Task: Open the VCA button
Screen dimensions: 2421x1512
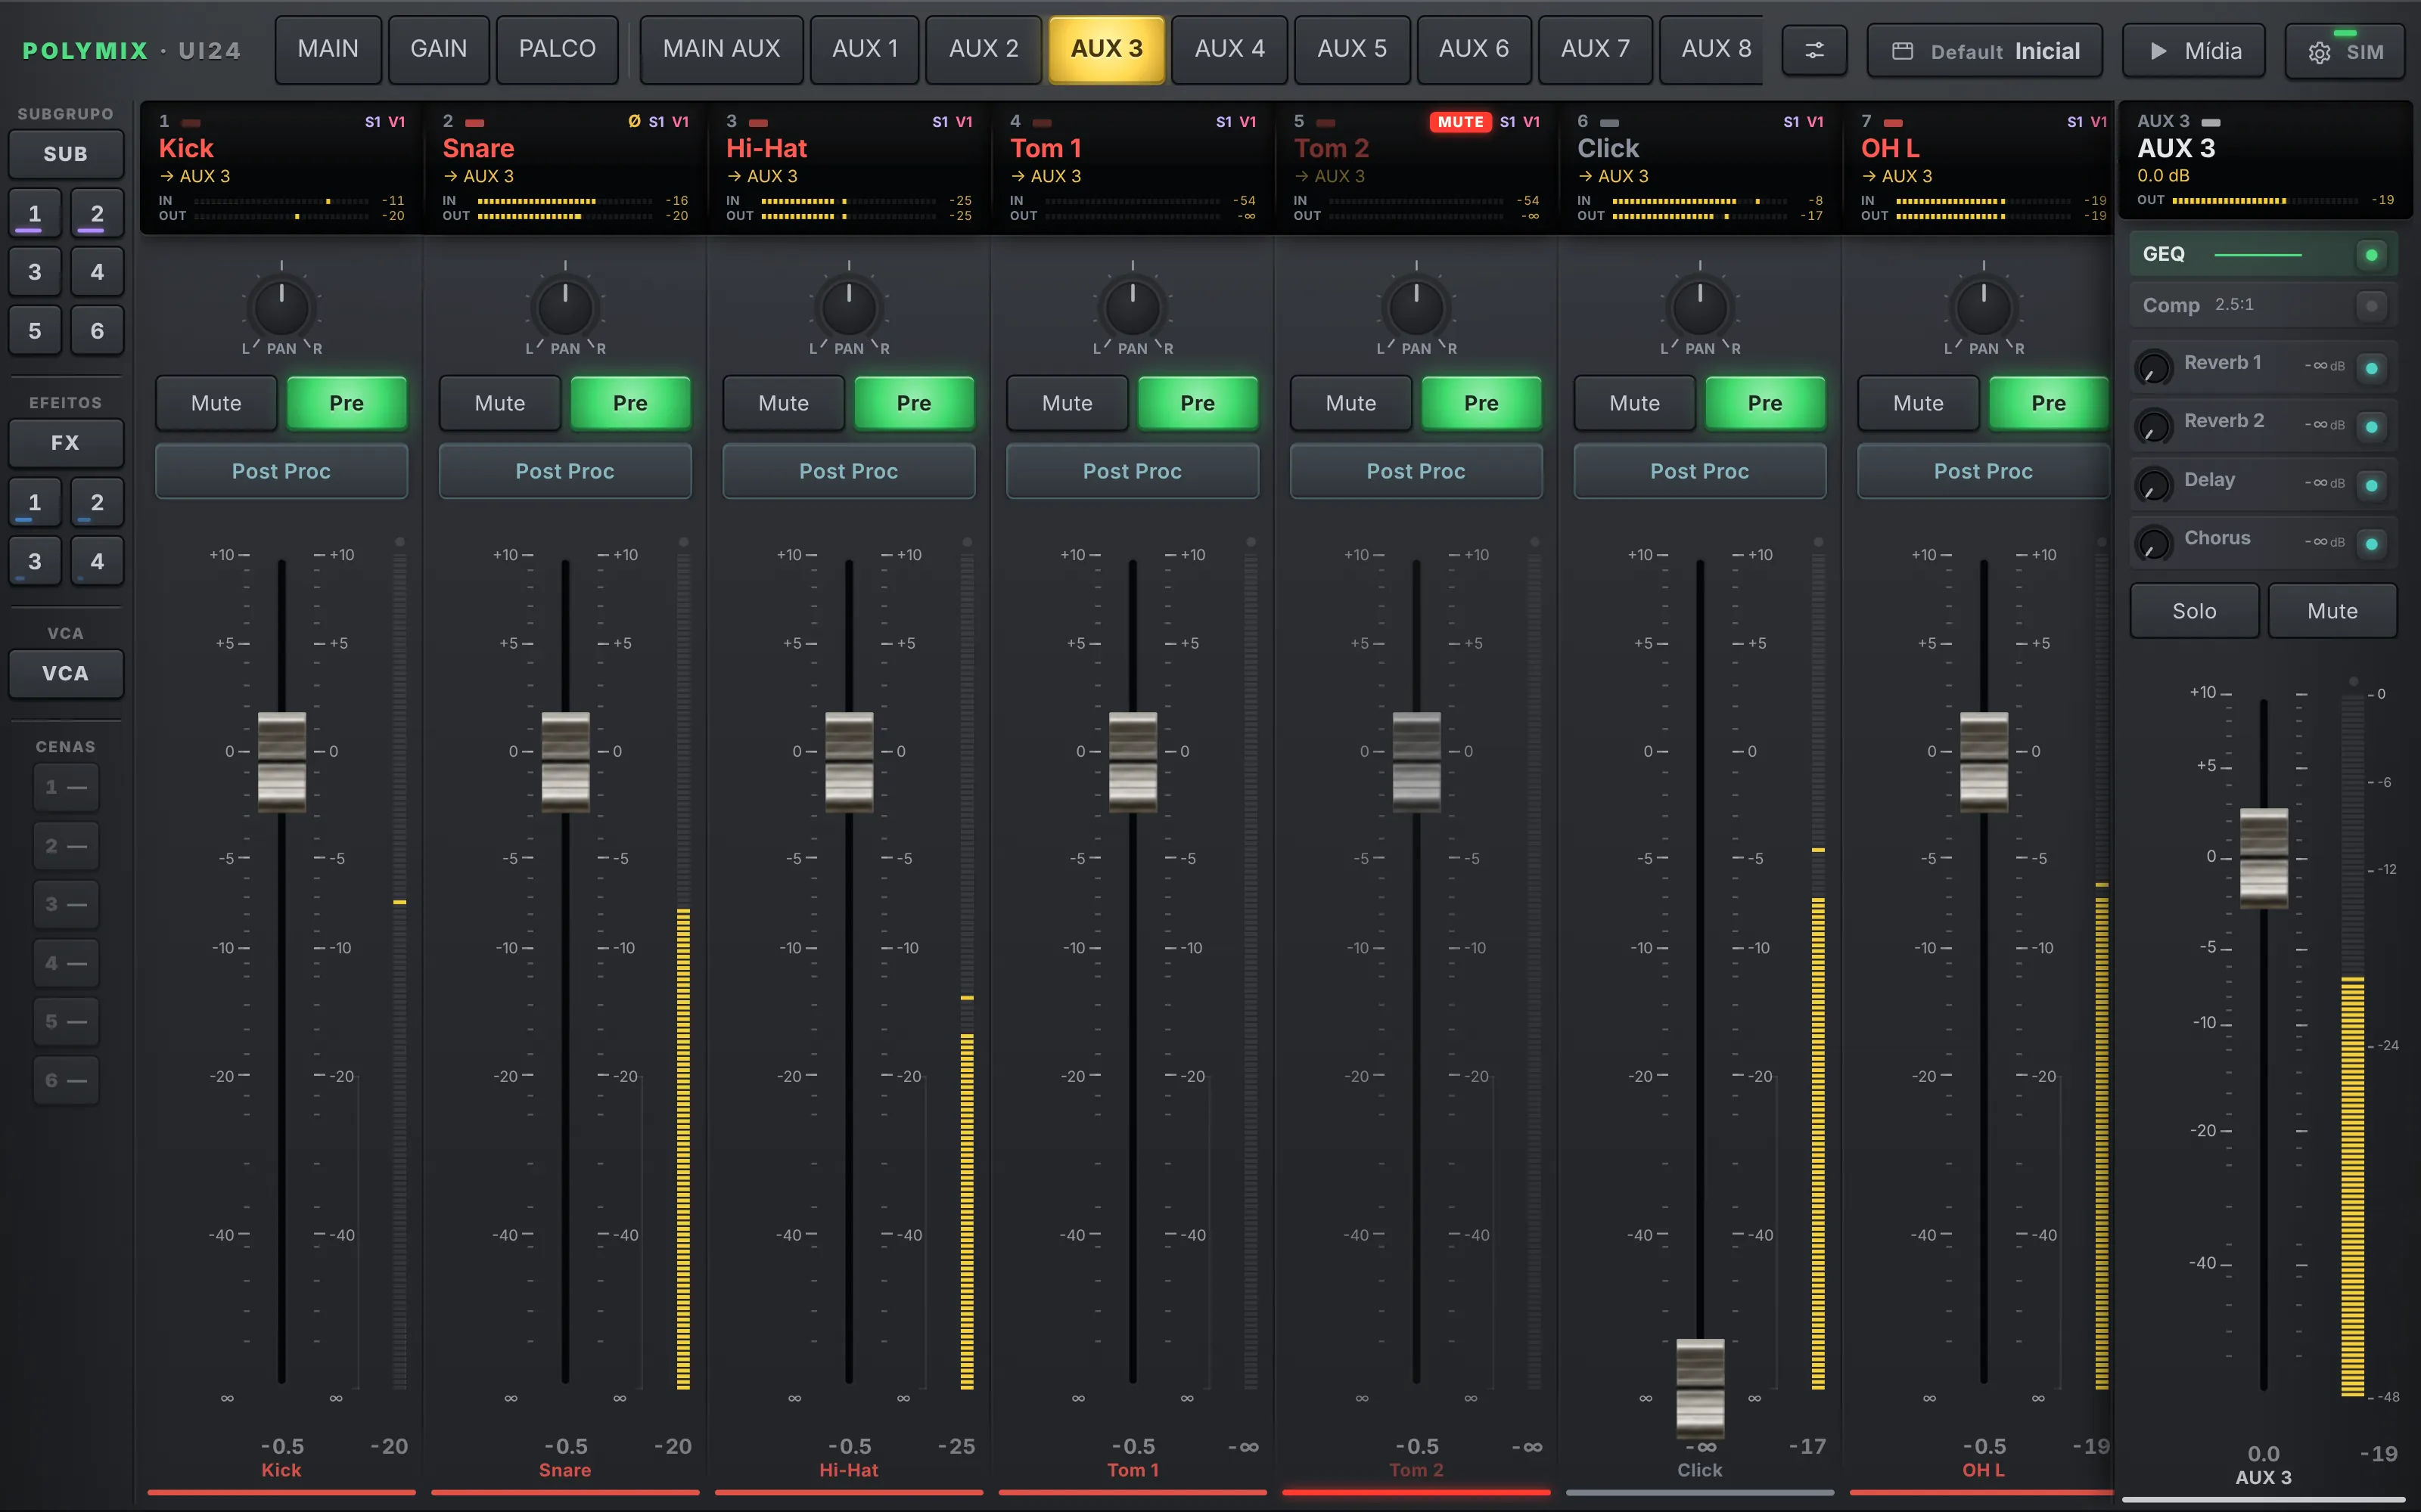Action: (66, 674)
